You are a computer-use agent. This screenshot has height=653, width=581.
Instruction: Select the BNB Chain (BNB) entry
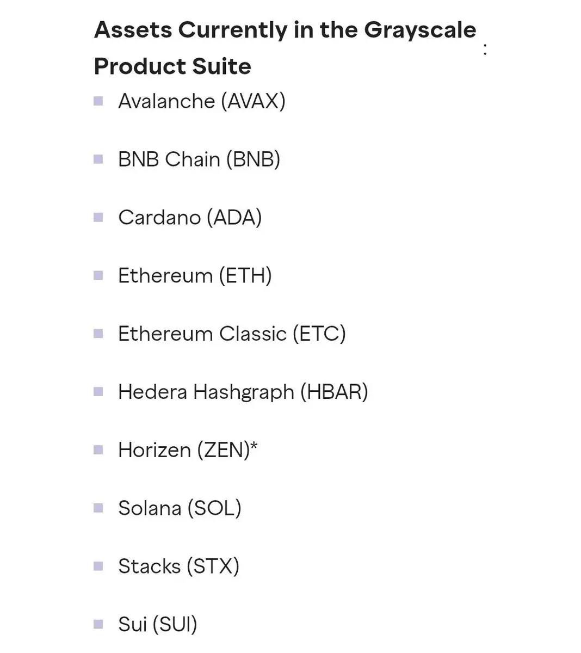[x=199, y=159]
